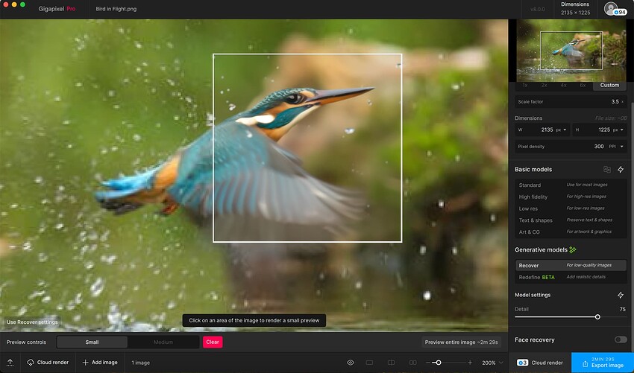634x373 pixels.
Task: Select the Custom scale tab
Action: pyautogui.click(x=609, y=85)
